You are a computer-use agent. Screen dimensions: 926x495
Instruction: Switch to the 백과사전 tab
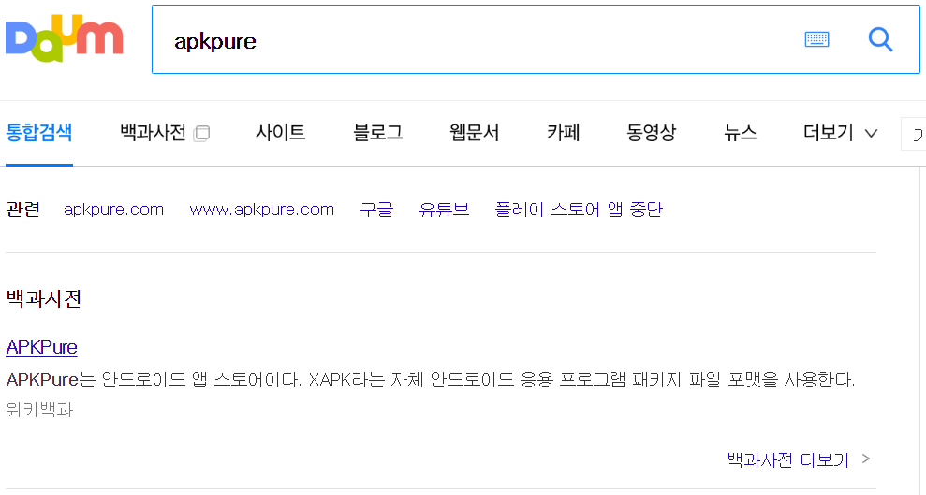coord(153,132)
